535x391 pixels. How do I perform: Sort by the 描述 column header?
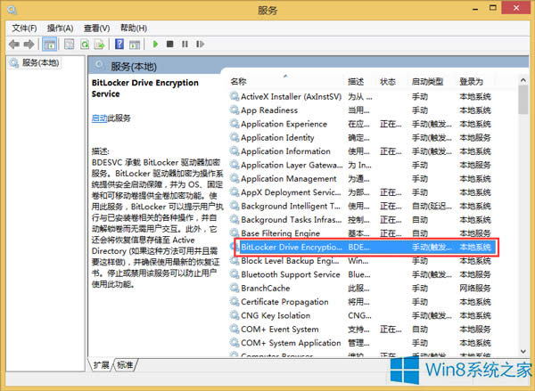(x=356, y=82)
